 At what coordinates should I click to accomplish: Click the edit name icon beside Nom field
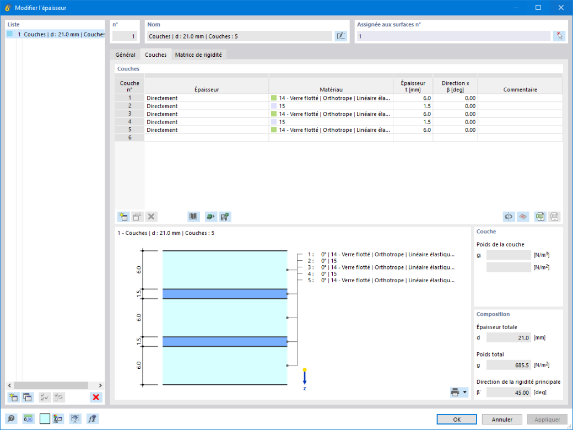coord(340,36)
